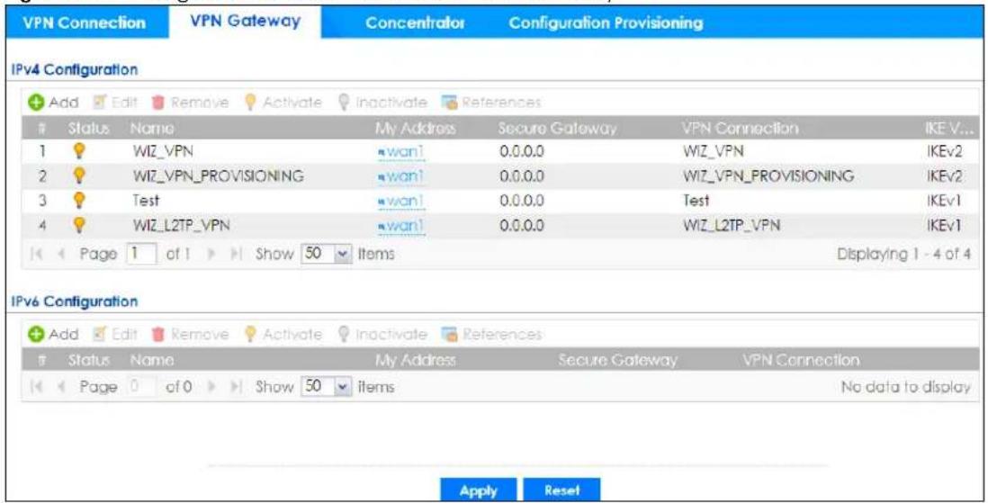Viewport: 988px width, 503px height.
Task: Open wan1 link in WIZ_VPN row
Action: tap(401, 152)
